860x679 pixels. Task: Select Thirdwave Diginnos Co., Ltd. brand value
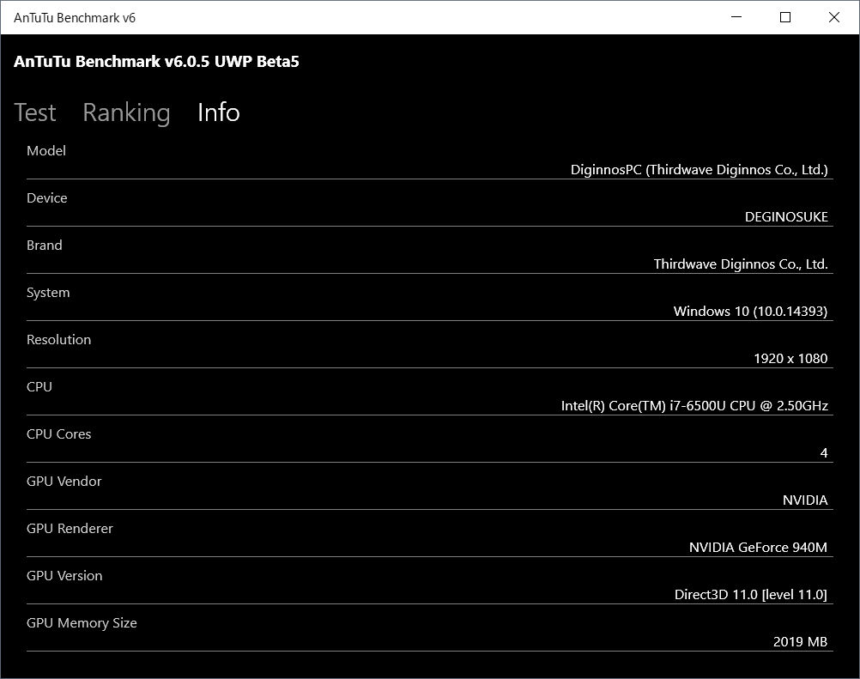[x=741, y=264]
